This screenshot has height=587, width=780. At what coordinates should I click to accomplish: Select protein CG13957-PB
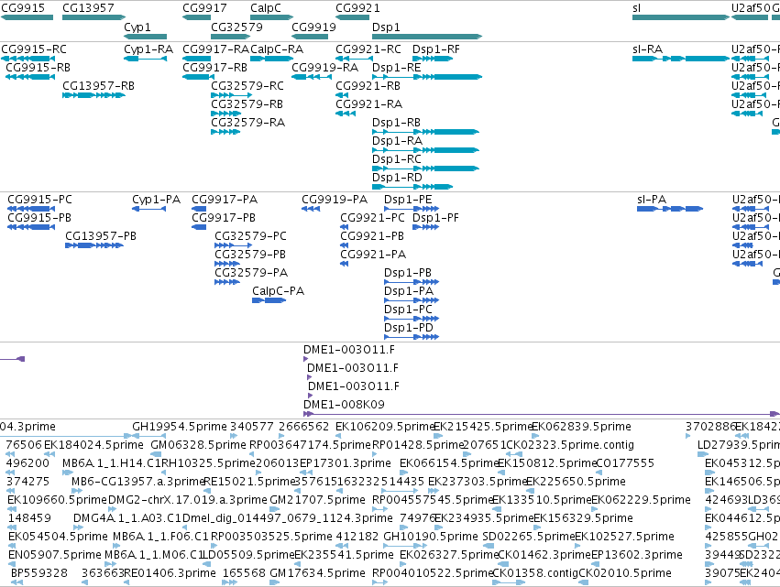click(94, 245)
